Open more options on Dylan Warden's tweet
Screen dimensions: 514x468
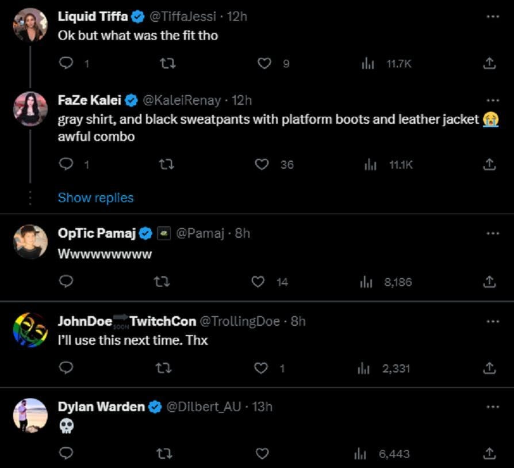tap(492, 406)
